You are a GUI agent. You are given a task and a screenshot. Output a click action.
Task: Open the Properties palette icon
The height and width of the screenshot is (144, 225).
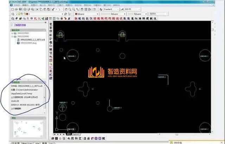(x=82, y=9)
